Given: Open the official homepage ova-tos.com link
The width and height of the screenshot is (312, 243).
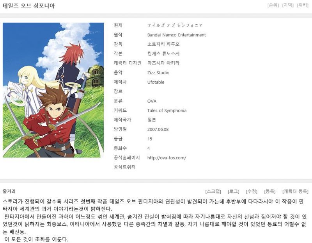Looking at the screenshot, I should [x=167, y=158].
